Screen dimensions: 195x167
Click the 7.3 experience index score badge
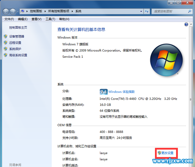click(x=104, y=92)
